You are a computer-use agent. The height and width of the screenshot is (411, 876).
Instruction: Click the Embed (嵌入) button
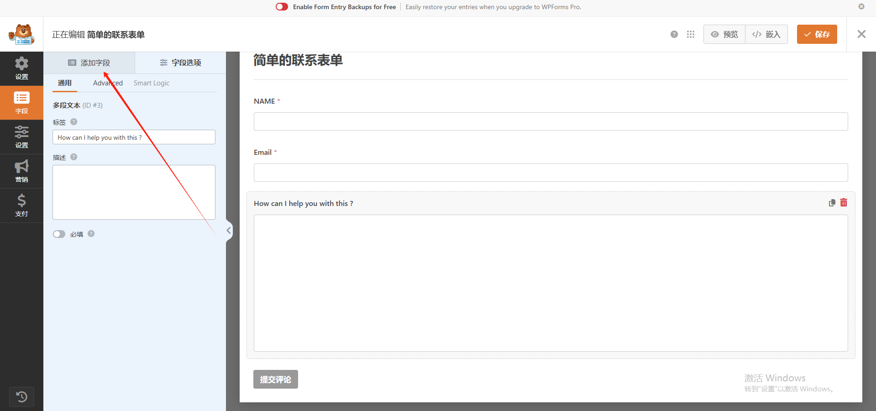[766, 34]
